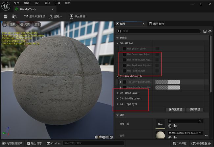Viewport: 214px width, 147px height.
Task: Open Top Layer Blend Contr color swatch
Action: pyautogui.click(x=168, y=82)
